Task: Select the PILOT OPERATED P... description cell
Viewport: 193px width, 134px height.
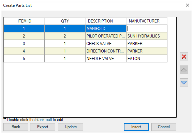Action: pyautogui.click(x=106, y=36)
